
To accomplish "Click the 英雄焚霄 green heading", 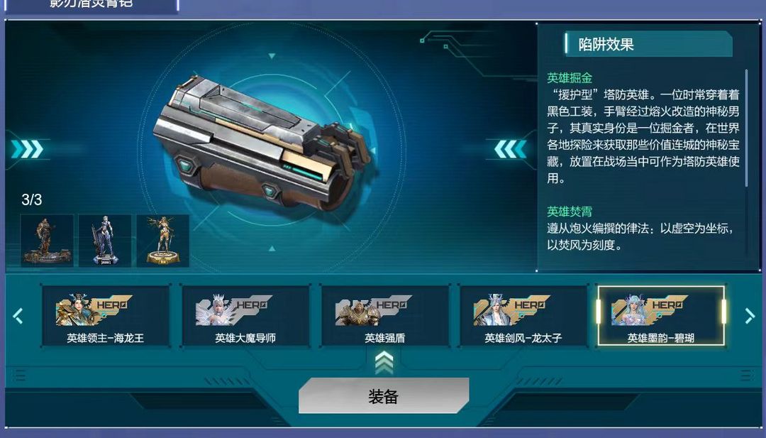I will 569,212.
